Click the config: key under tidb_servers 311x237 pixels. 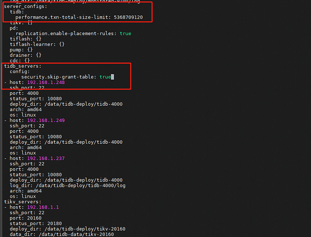click(x=19, y=72)
